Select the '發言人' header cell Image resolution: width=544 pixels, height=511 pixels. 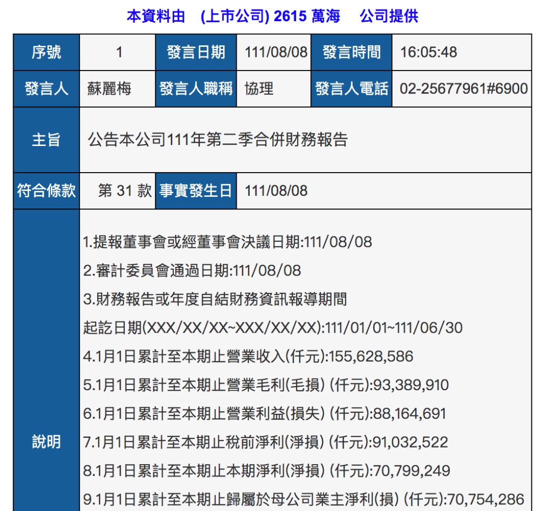(46, 89)
